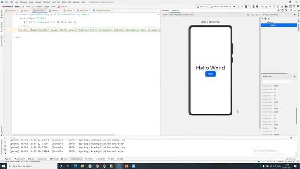Click the editor horizontal scrollbar

[x=64, y=135]
